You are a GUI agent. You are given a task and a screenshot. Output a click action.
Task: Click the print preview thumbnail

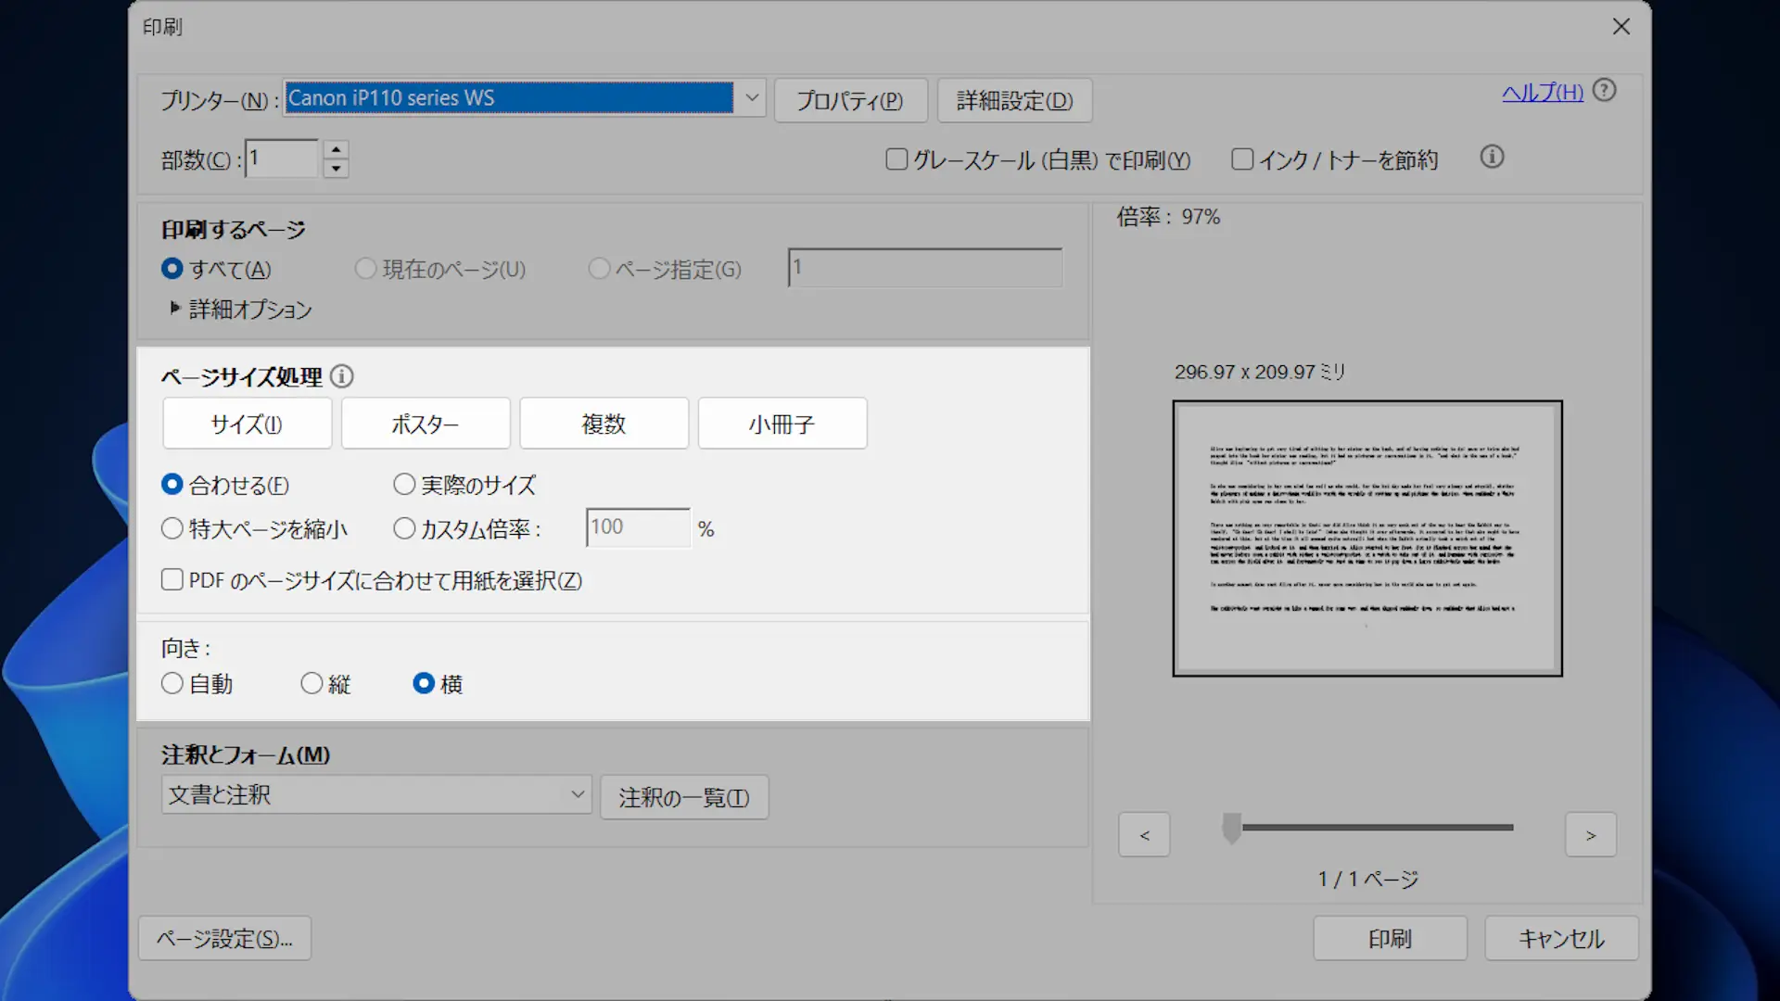point(1367,539)
